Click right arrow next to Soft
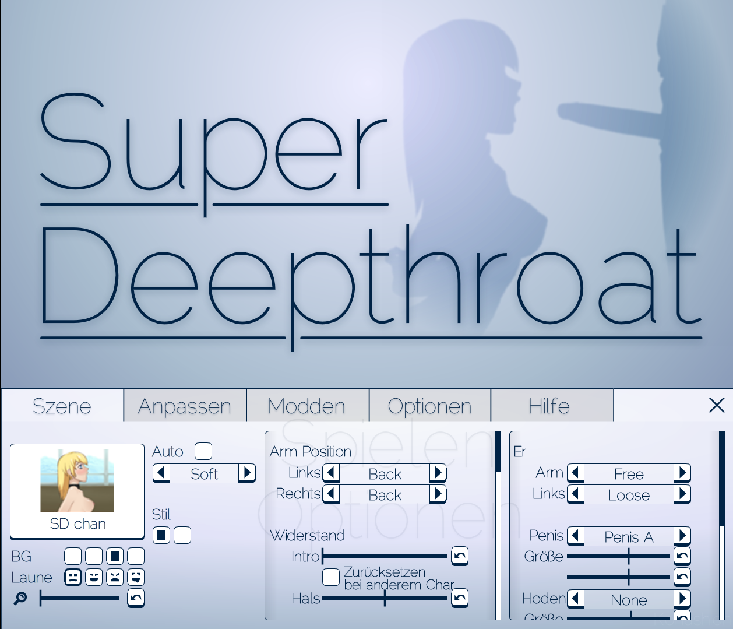The height and width of the screenshot is (629, 733). pos(247,473)
